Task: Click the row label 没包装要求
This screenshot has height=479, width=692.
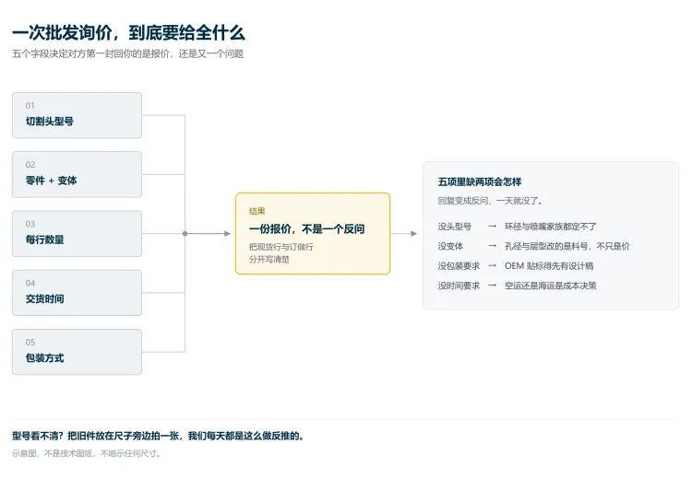Action: (x=459, y=266)
